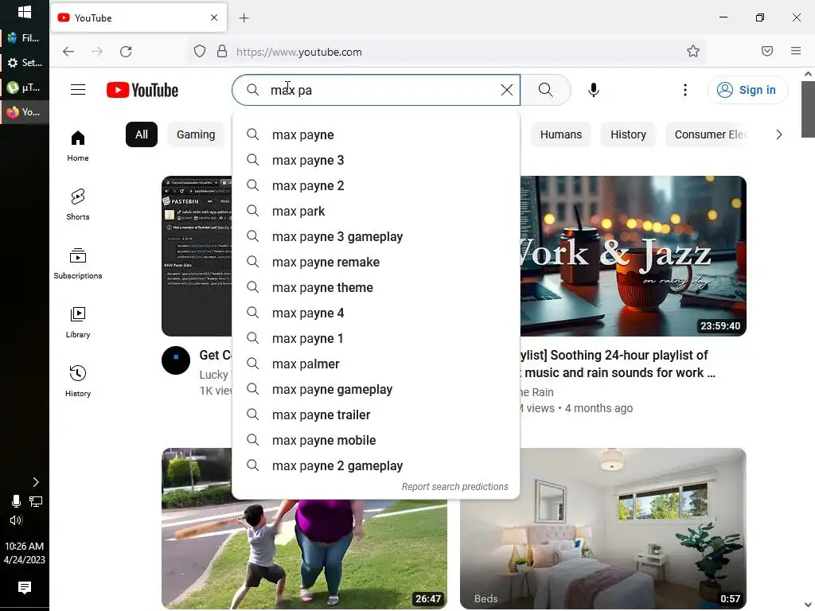Clear the search box with the X
Screen dimensions: 815x611
click(x=507, y=90)
